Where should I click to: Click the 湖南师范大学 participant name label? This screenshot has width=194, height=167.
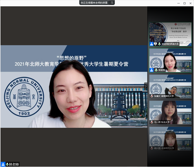(x=164, y=96)
